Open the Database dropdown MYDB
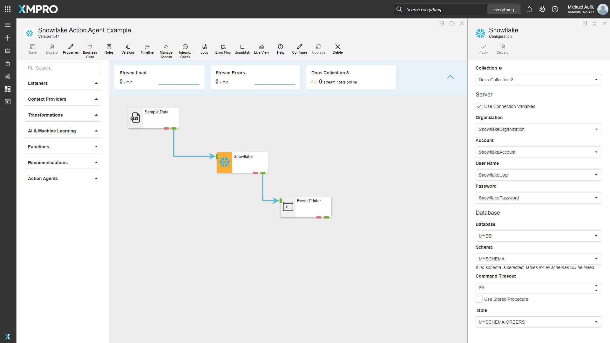The width and height of the screenshot is (610, 343). (539, 236)
